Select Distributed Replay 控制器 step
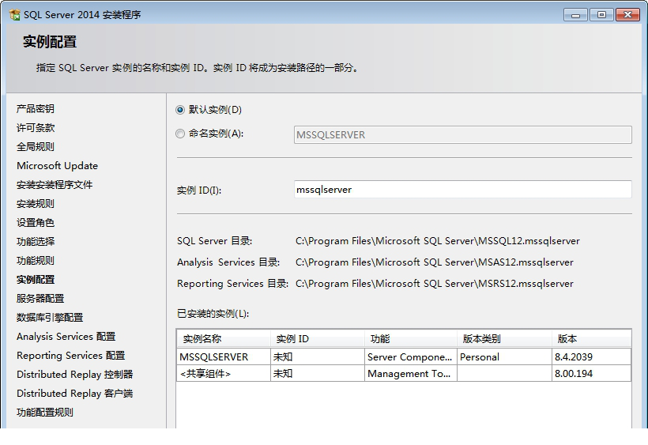648x445 pixels. pos(75,375)
